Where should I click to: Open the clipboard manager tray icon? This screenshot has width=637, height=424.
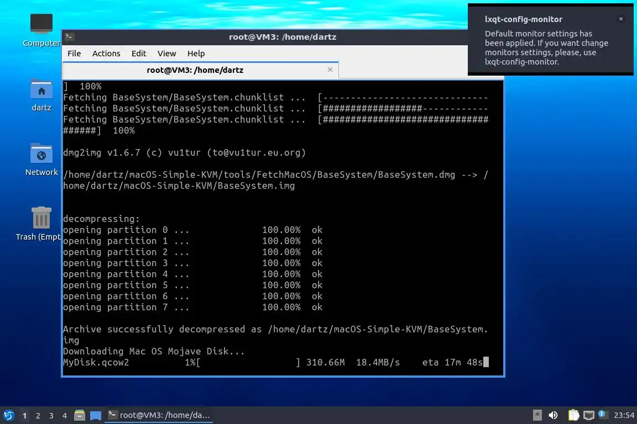[x=573, y=415]
